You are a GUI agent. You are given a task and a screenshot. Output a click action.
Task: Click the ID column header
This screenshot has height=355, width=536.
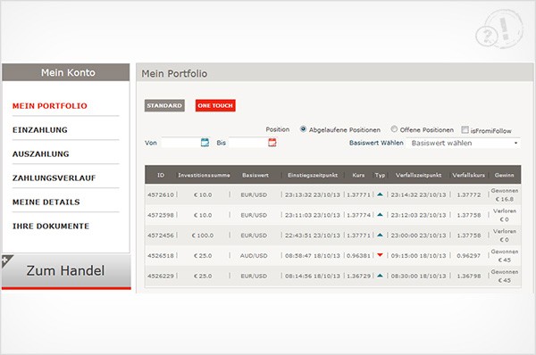click(161, 175)
